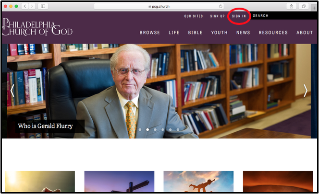Zoom Safari with the green window button
Viewport: 319px width, 194px height.
pyautogui.click(x=16, y=6)
